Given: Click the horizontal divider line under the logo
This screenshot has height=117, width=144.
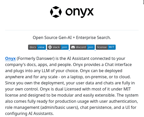Looking at the screenshot, I should click(72, 30).
